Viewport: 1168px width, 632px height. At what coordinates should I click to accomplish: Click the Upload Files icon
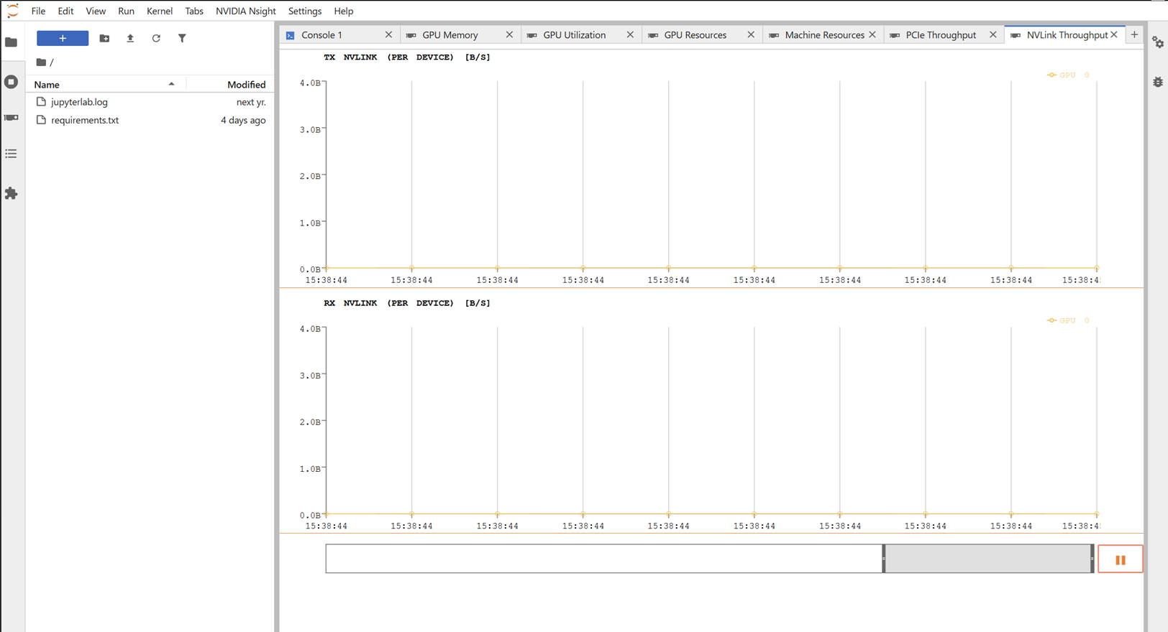coord(130,38)
